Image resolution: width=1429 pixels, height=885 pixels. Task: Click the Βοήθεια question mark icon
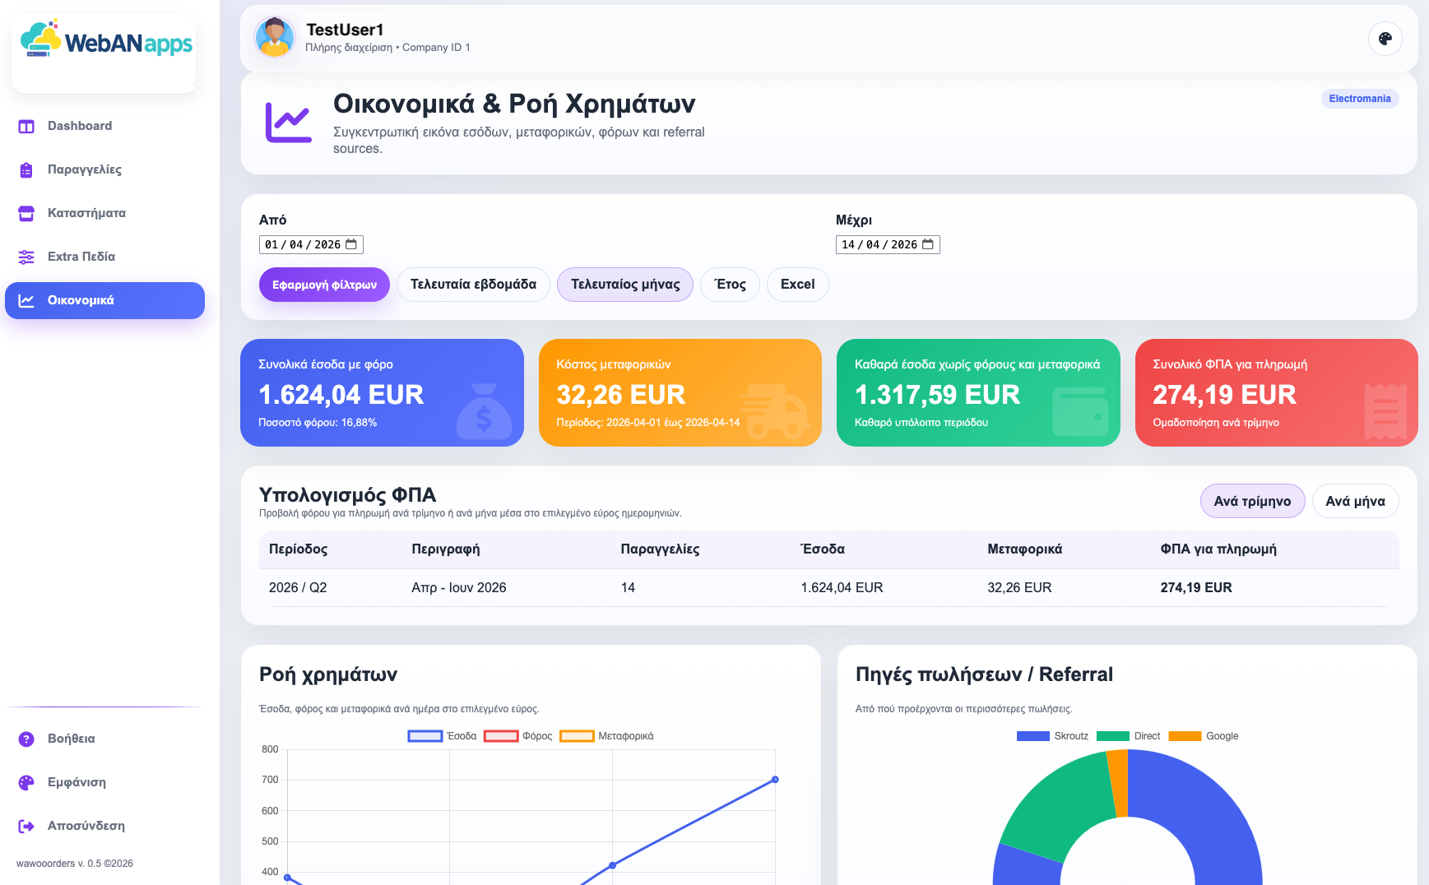tap(26, 739)
